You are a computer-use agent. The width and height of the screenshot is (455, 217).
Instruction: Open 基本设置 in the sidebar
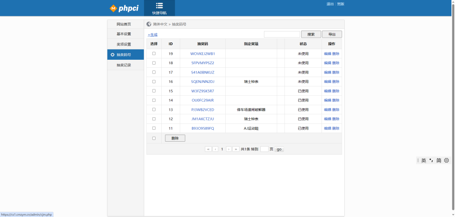coord(124,34)
